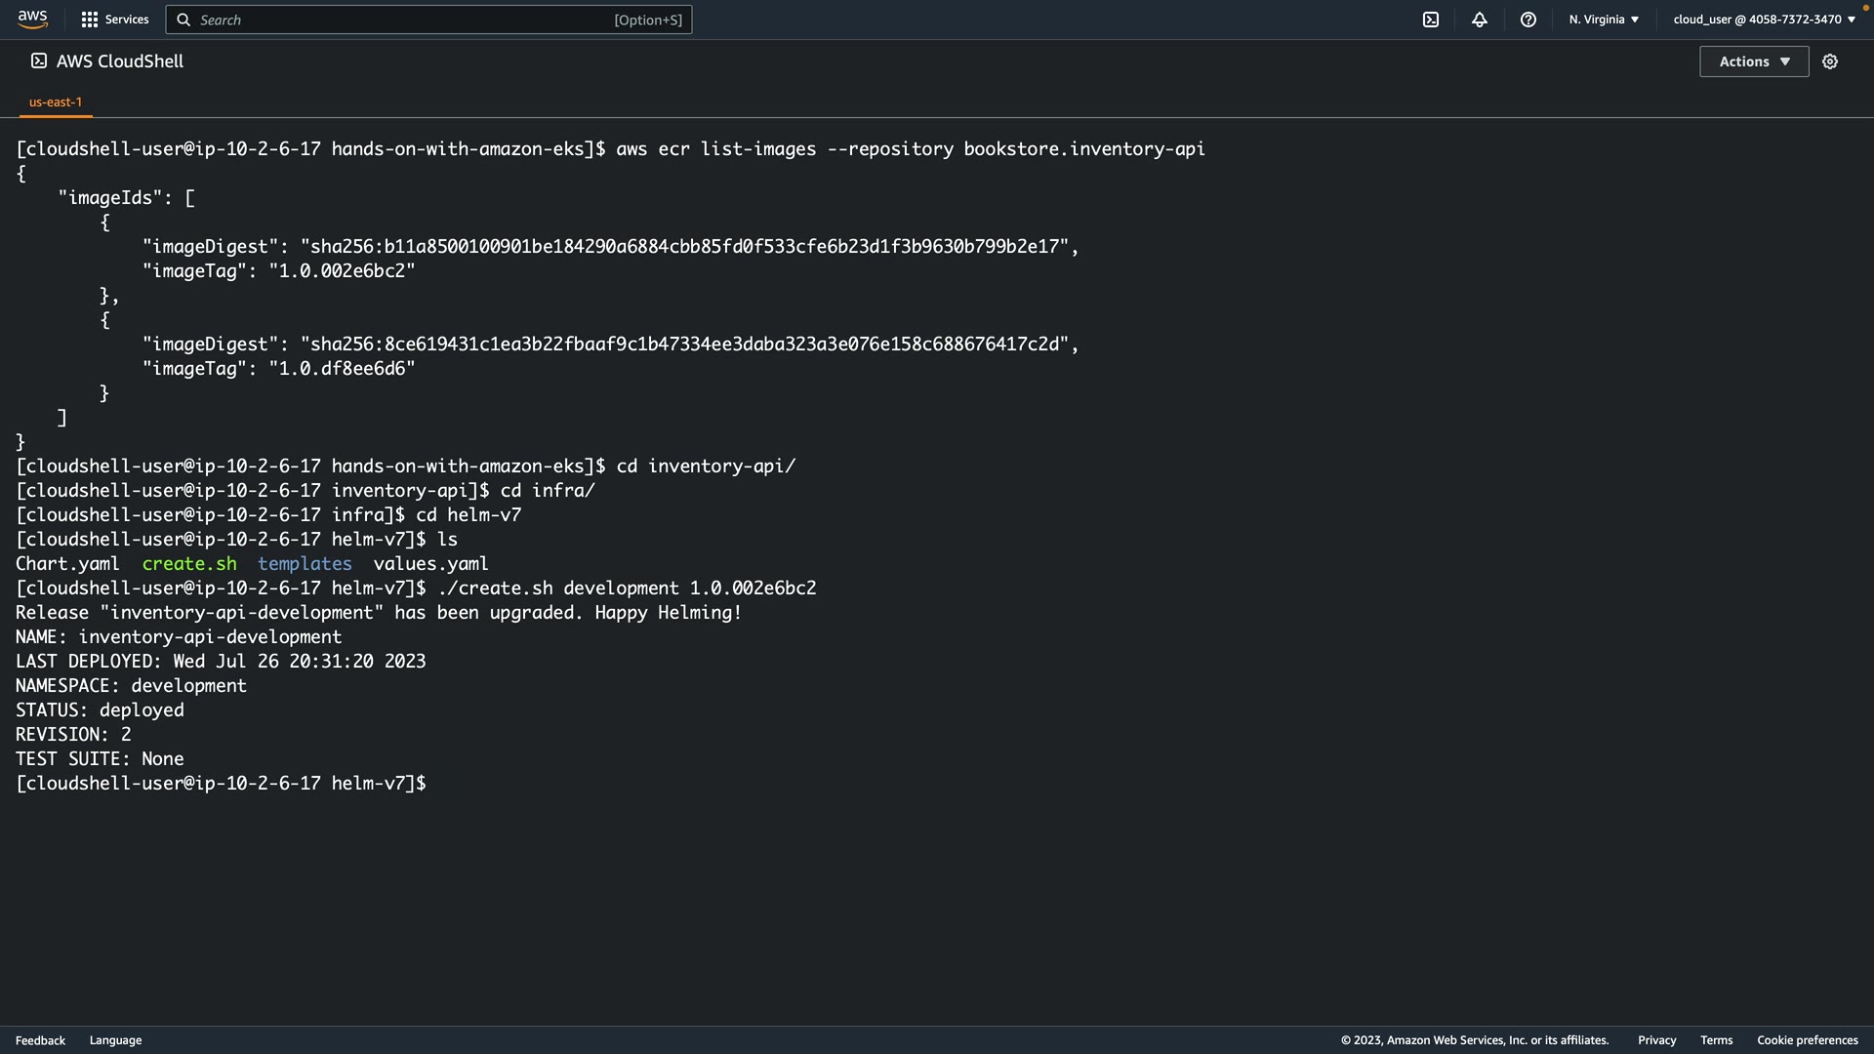Click the CloudShell terminal icon beside title

click(38, 61)
